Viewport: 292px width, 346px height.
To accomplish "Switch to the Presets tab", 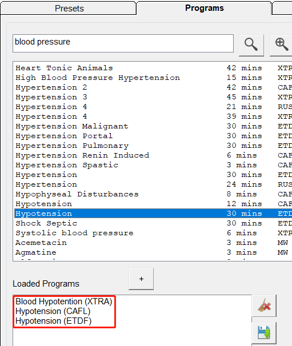I will click(69, 9).
